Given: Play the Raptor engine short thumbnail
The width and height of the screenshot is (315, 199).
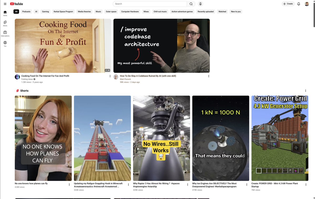Looking at the screenshot, I should [162, 138].
